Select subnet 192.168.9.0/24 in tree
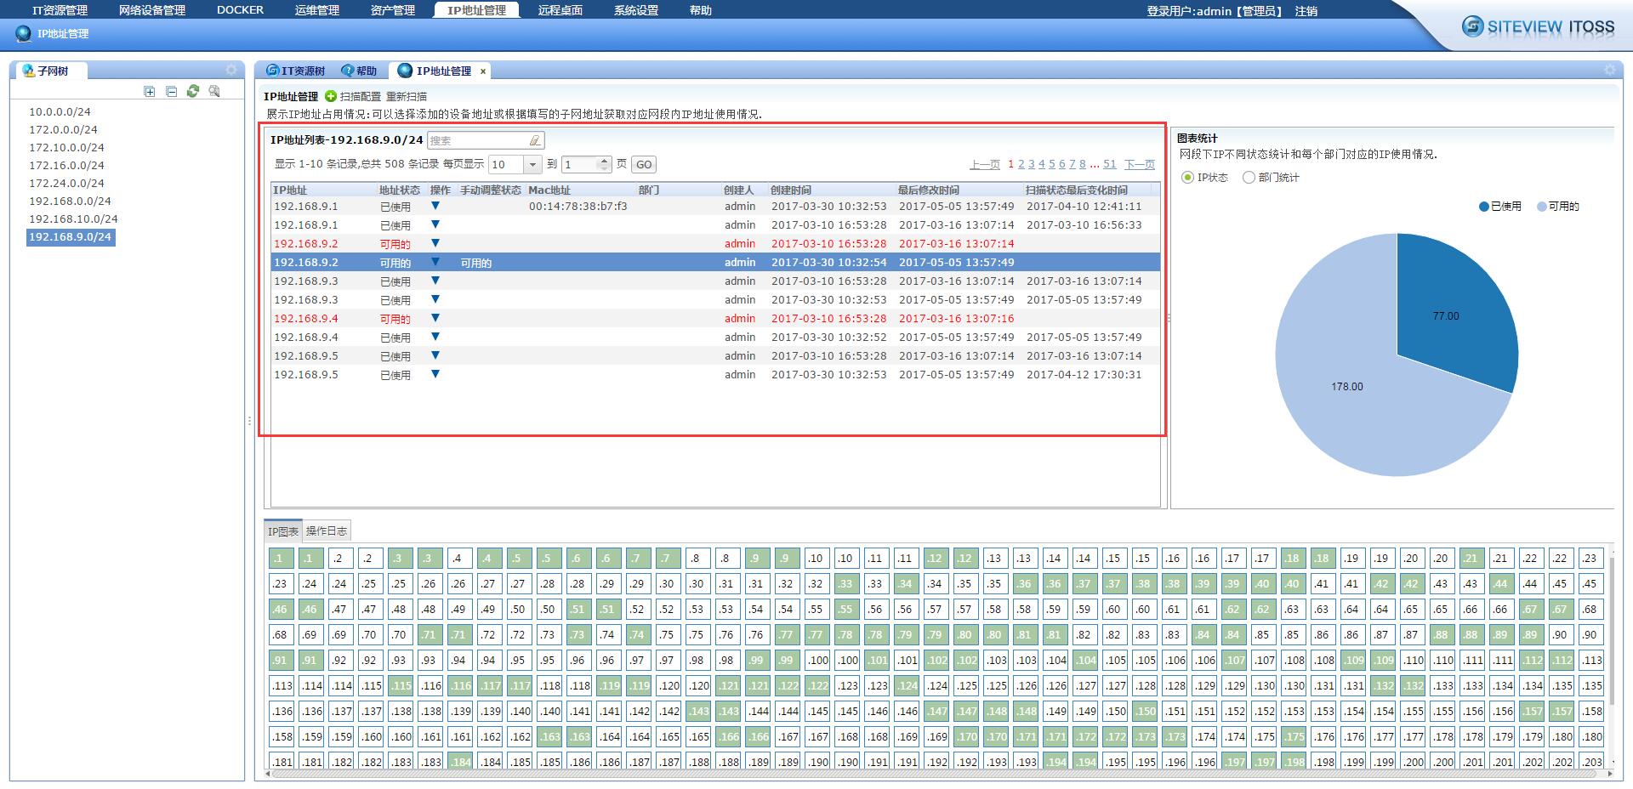This screenshot has height=789, width=1633. [x=71, y=237]
